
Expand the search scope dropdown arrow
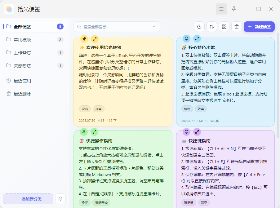click(154, 27)
